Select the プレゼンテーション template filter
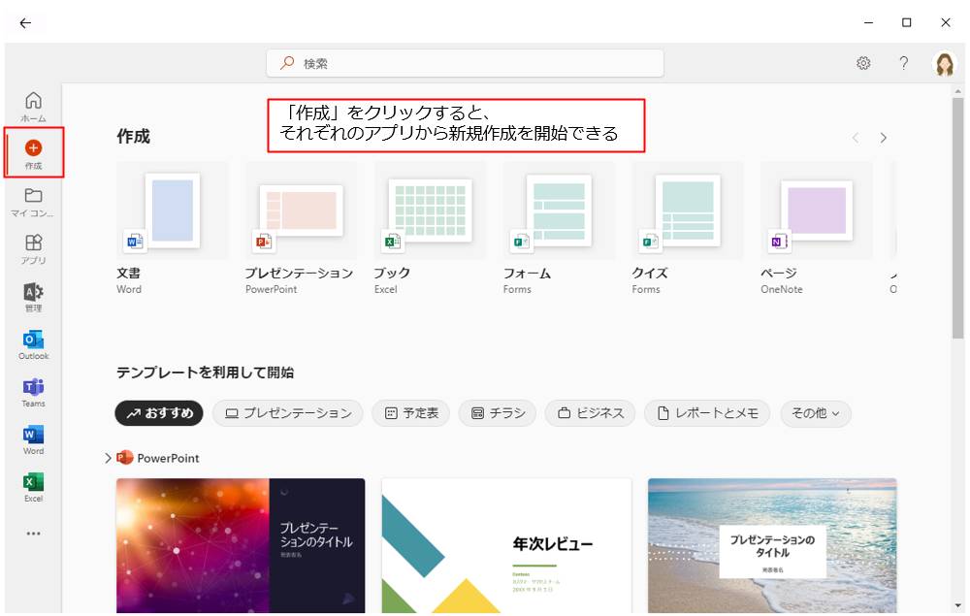The width and height of the screenshot is (970, 616). (x=288, y=413)
